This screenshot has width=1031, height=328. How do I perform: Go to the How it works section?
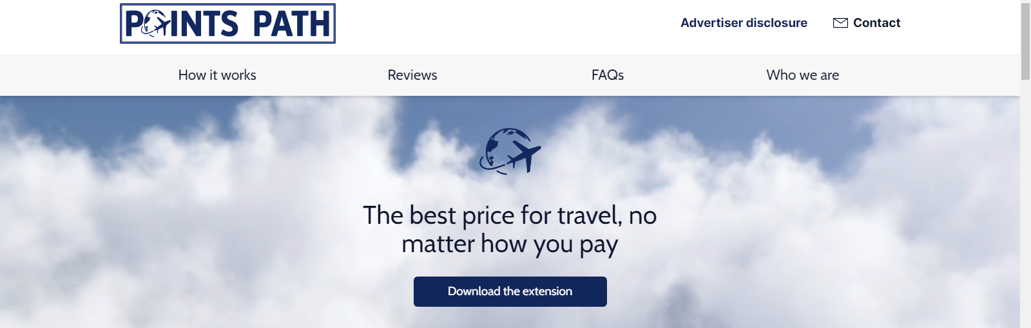[217, 75]
